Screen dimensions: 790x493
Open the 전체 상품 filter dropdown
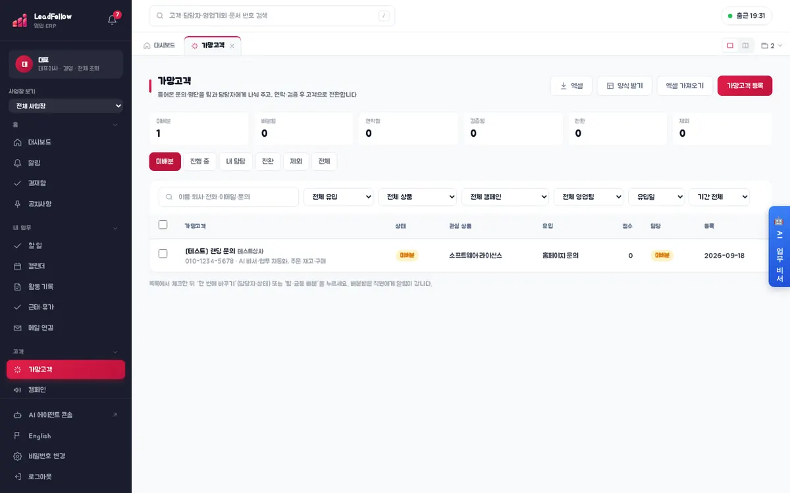tap(417, 197)
